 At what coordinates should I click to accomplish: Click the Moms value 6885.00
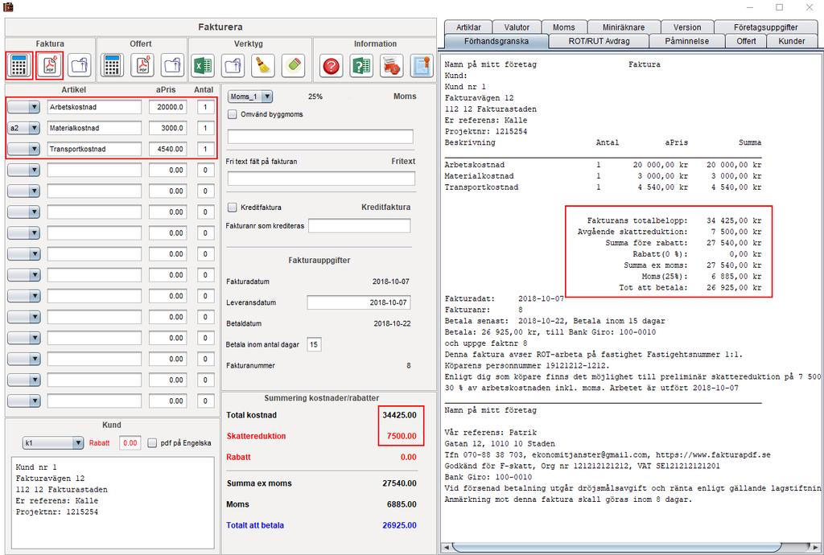point(402,504)
